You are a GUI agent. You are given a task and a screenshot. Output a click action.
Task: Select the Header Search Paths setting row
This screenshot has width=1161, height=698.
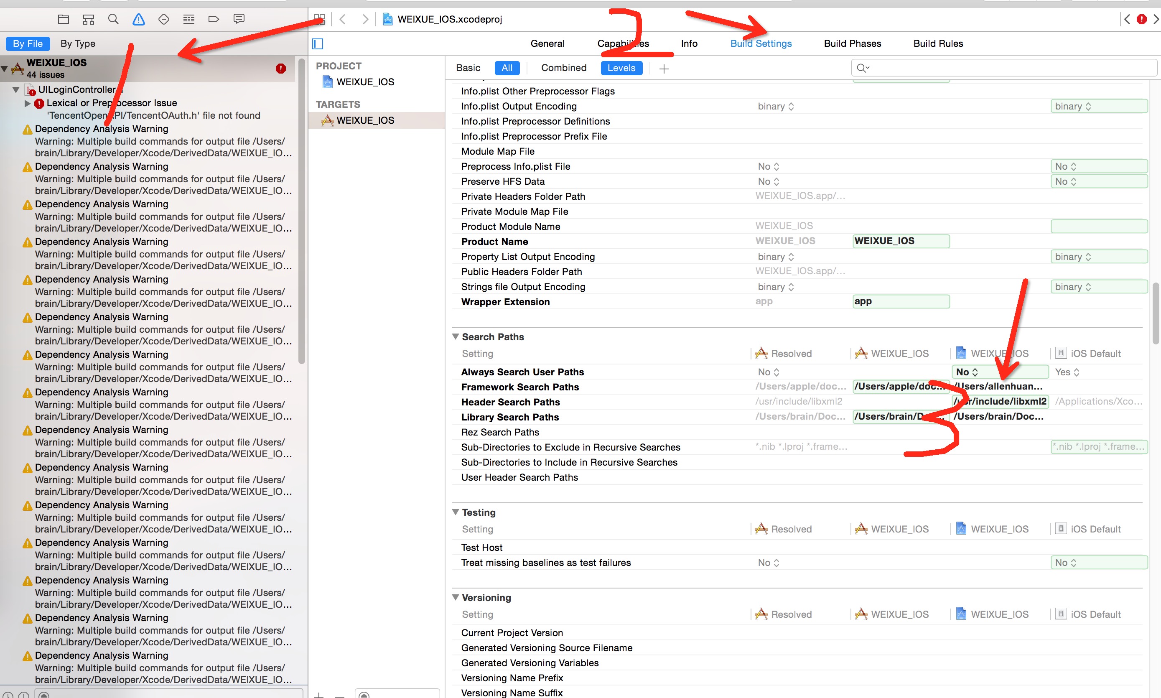click(x=797, y=402)
